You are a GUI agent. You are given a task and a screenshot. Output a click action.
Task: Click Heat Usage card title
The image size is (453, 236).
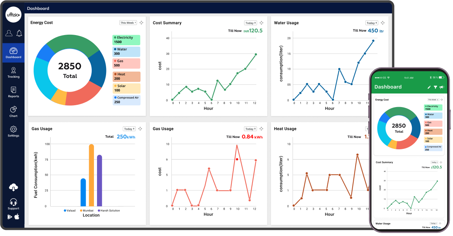pos(285,129)
